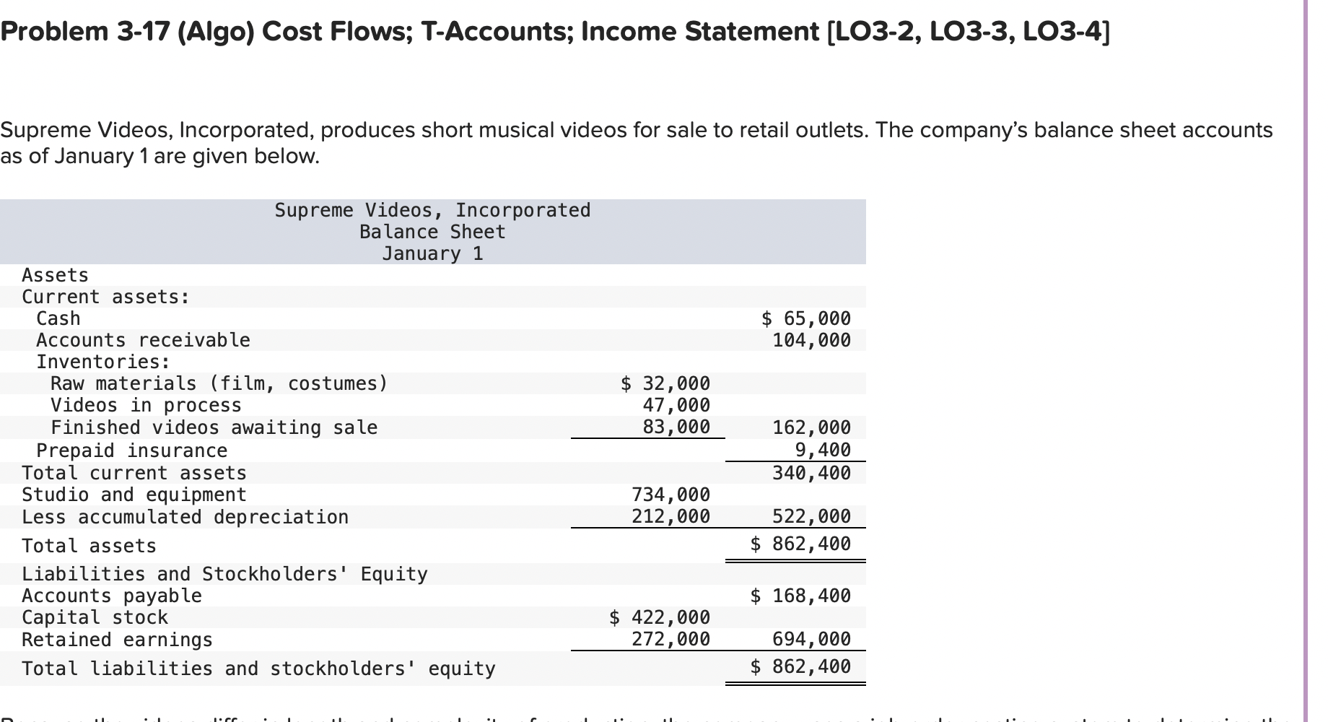Screen dimensions: 1328x722
Task: Click Total liabilities and stockholders' equity line
Action: click(x=258, y=669)
